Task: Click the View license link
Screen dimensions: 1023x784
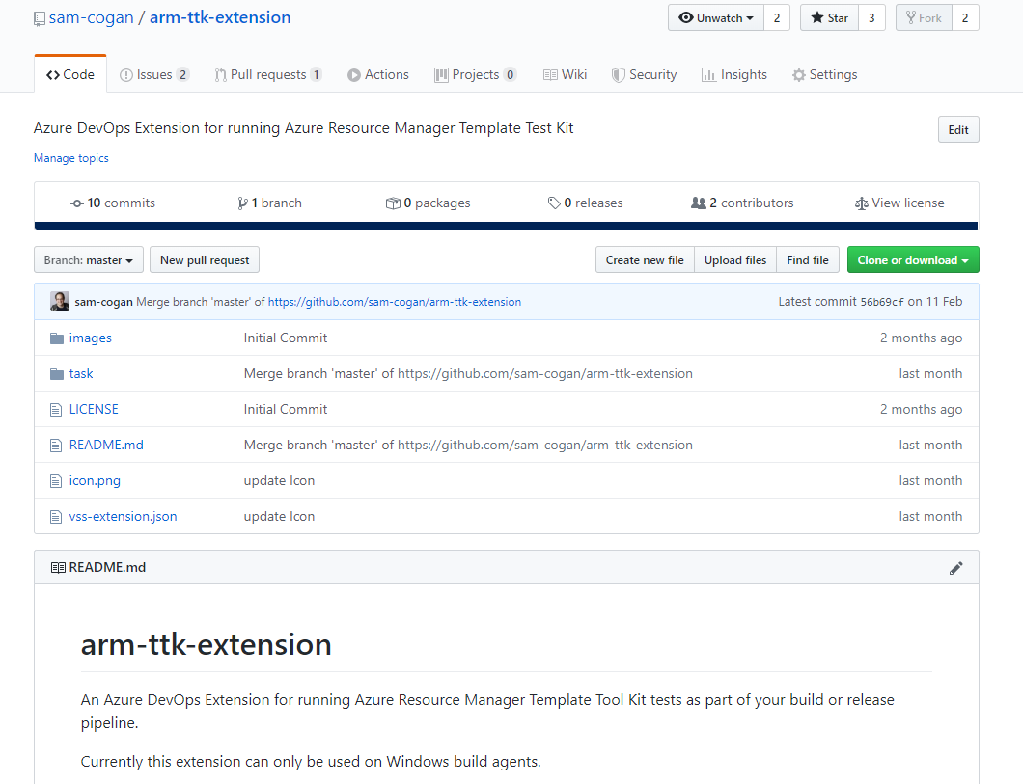Action: [x=899, y=203]
